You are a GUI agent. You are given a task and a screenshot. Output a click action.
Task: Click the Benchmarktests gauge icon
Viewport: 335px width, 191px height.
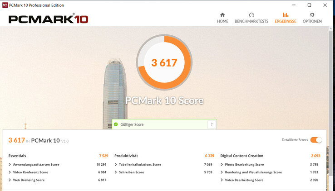click(251, 14)
